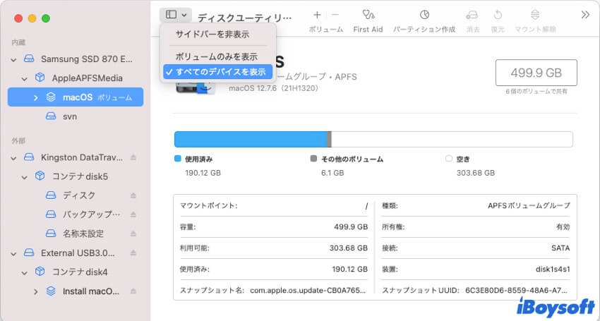Collapse the コンテナdisk4 chevron
The image size is (600, 321).
[25, 273]
